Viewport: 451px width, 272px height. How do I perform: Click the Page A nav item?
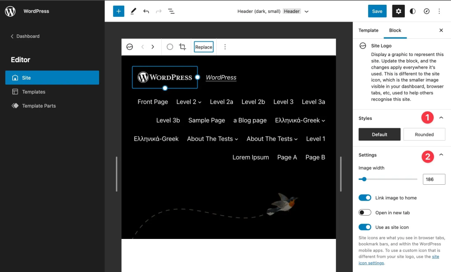click(287, 157)
